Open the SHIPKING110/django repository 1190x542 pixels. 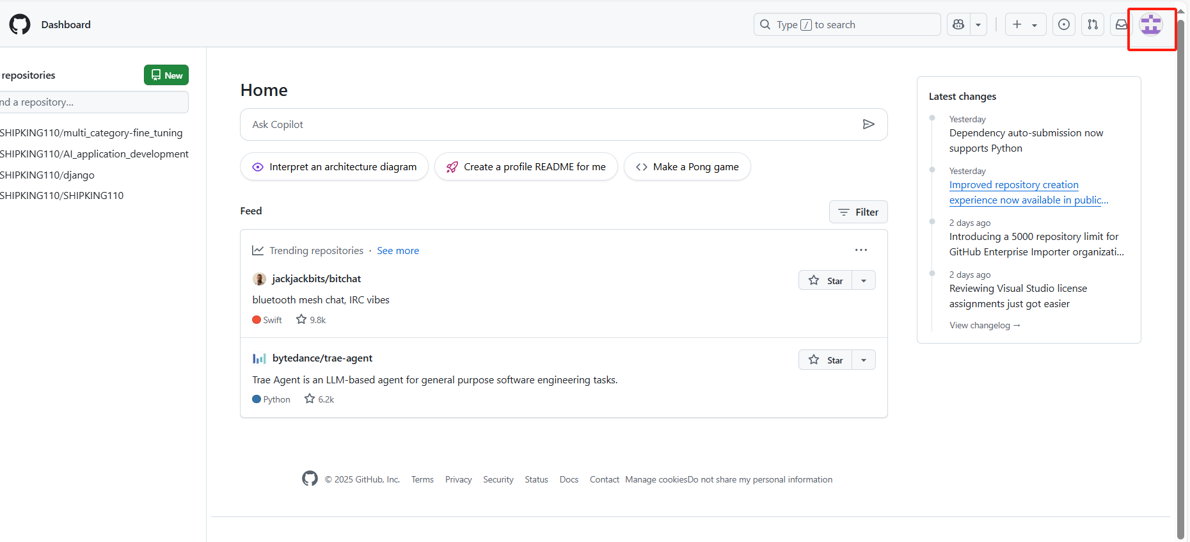click(47, 175)
